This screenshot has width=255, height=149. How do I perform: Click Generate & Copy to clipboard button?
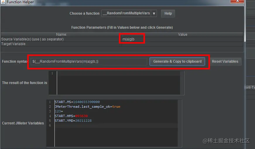click(x=177, y=61)
